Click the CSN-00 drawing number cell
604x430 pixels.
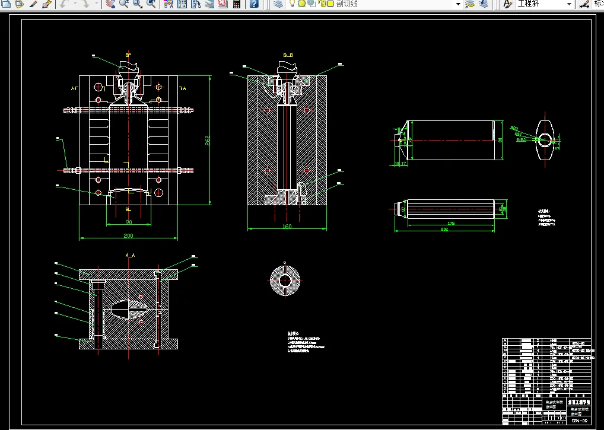(579, 421)
